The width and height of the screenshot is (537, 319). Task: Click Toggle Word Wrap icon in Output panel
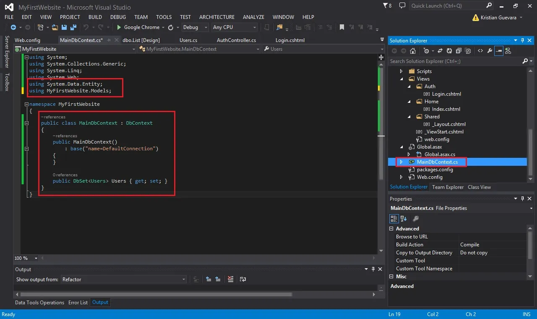click(243, 279)
